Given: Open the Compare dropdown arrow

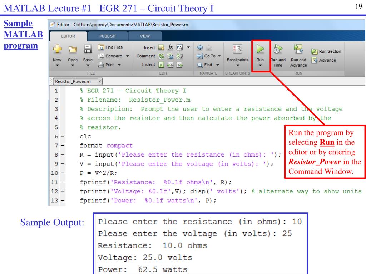Looking at the screenshot, I should [128, 56].
